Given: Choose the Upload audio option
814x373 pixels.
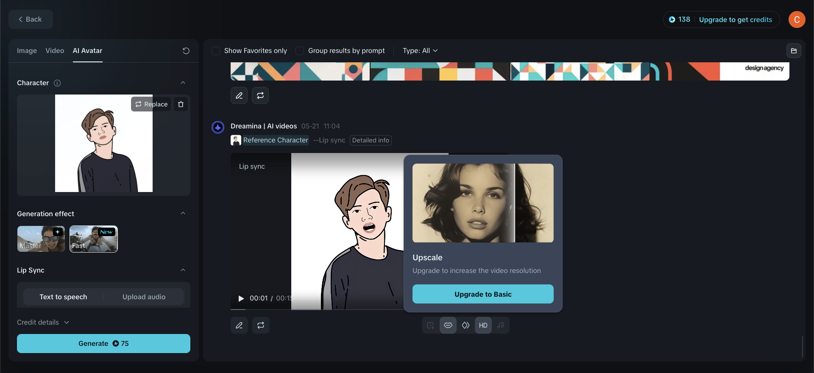Looking at the screenshot, I should pos(144,297).
